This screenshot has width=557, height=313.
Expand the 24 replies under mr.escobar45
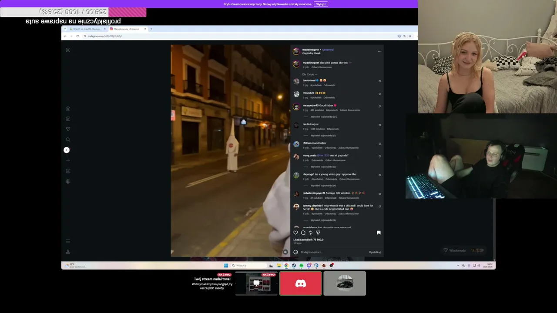pos(323,117)
